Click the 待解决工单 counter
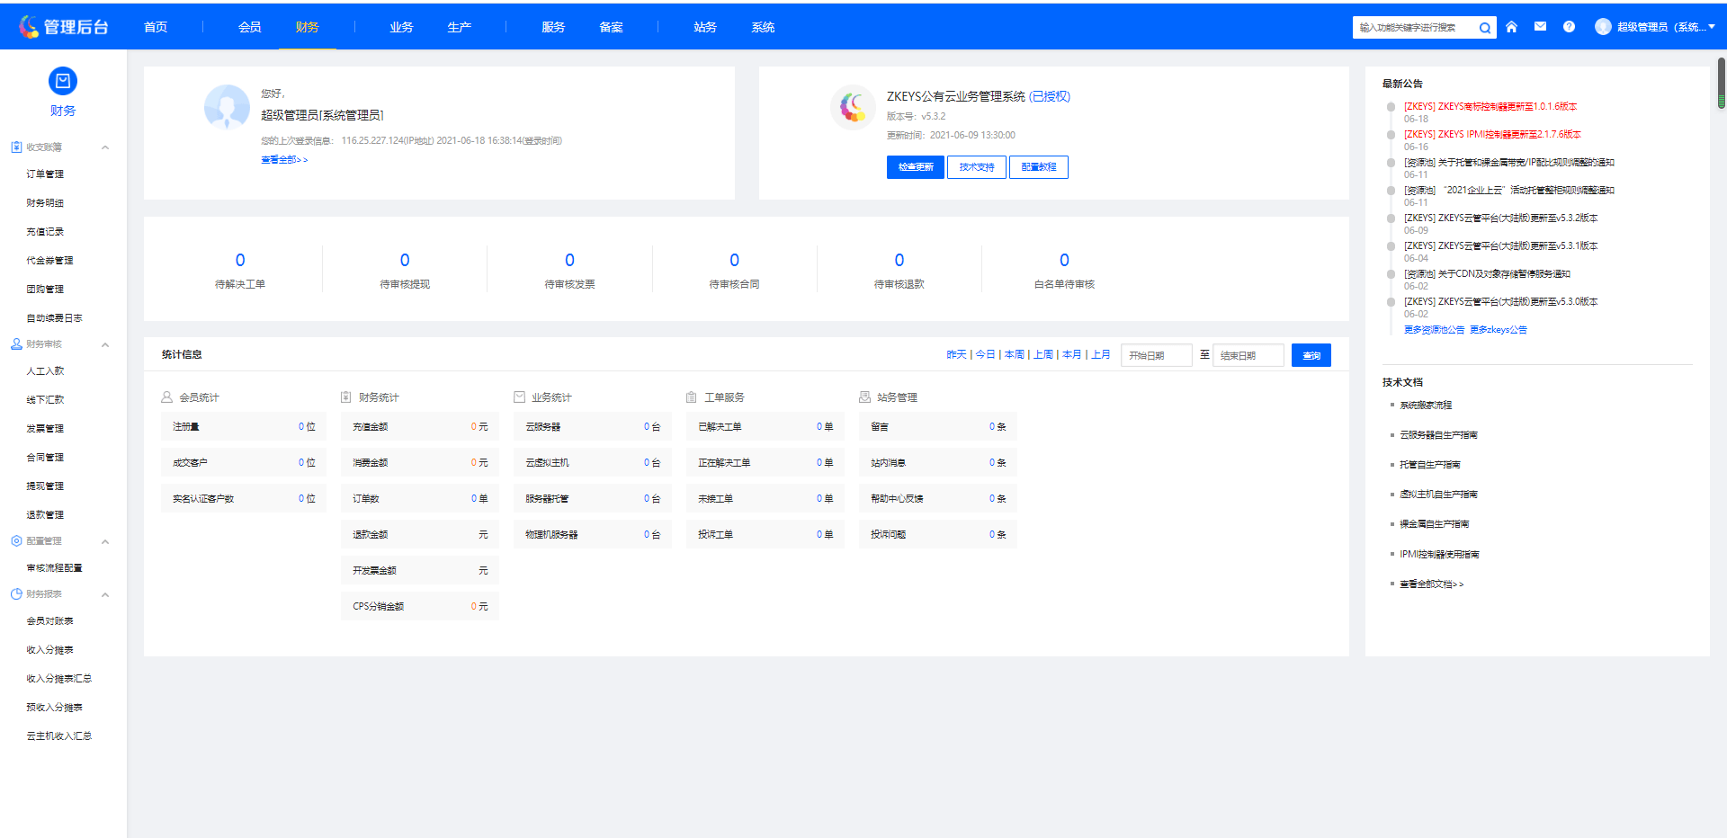 pos(240,270)
